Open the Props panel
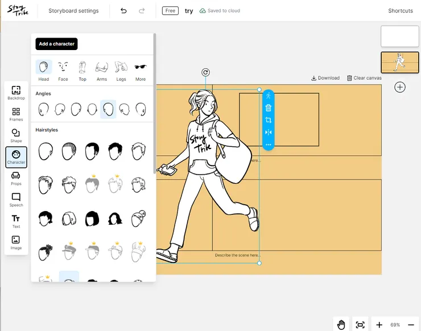 [x=16, y=178]
